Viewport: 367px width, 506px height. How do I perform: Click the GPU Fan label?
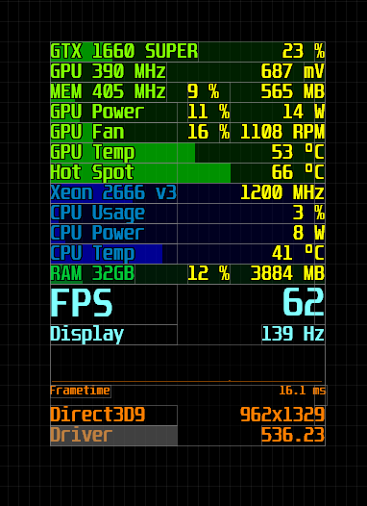87,132
